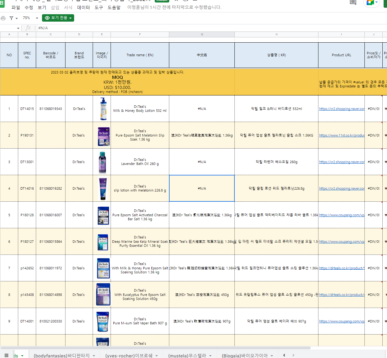Open the 보기 (View) menu
Image resolution: width=387 pixels, height=358 pixels.
[x=42, y=7]
